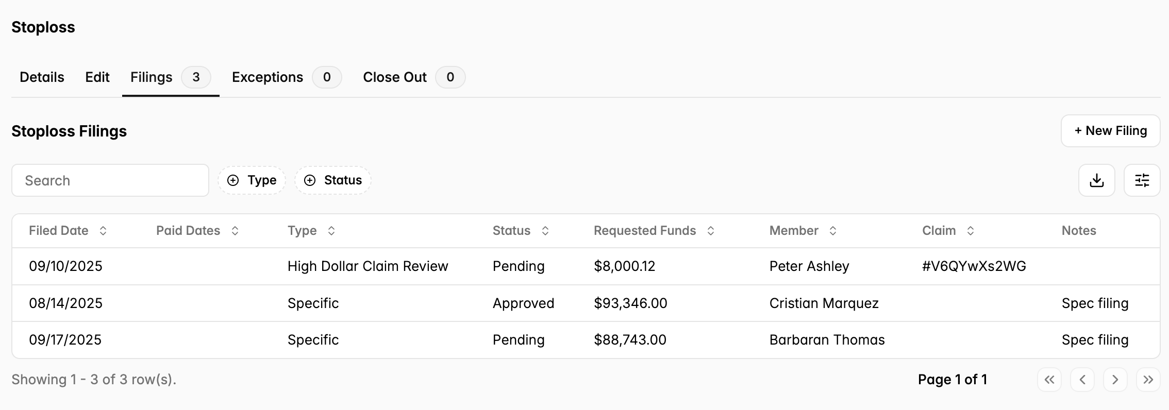Select the $88,743.00 requested funds amount
Screen dimensions: 1169x410
click(630, 340)
